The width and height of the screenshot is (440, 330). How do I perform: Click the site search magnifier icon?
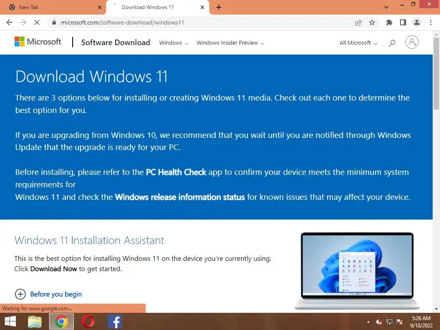pos(392,43)
